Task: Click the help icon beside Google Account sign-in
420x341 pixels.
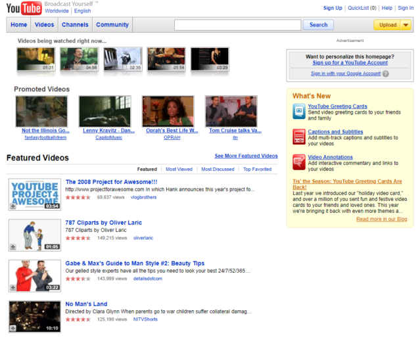Action: tap(385, 74)
